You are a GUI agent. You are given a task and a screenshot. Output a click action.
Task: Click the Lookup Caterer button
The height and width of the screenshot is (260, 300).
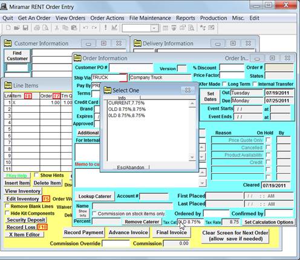pos(95,196)
